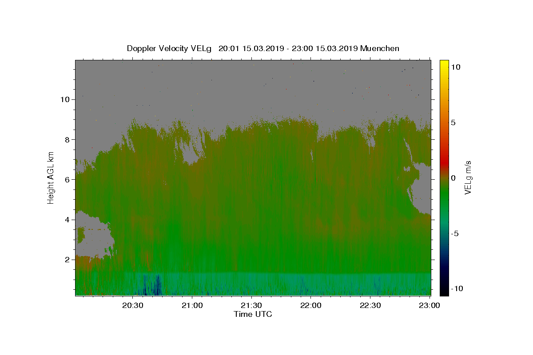Click the 20:30 time tick label
The width and height of the screenshot is (533, 355).
pos(132,306)
